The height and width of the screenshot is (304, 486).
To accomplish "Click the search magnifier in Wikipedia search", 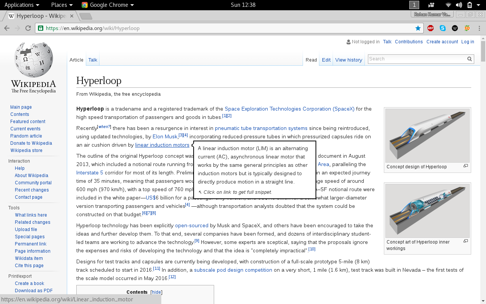I will [469, 59].
